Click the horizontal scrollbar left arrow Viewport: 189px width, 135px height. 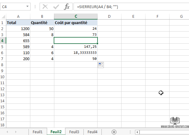point(137,132)
